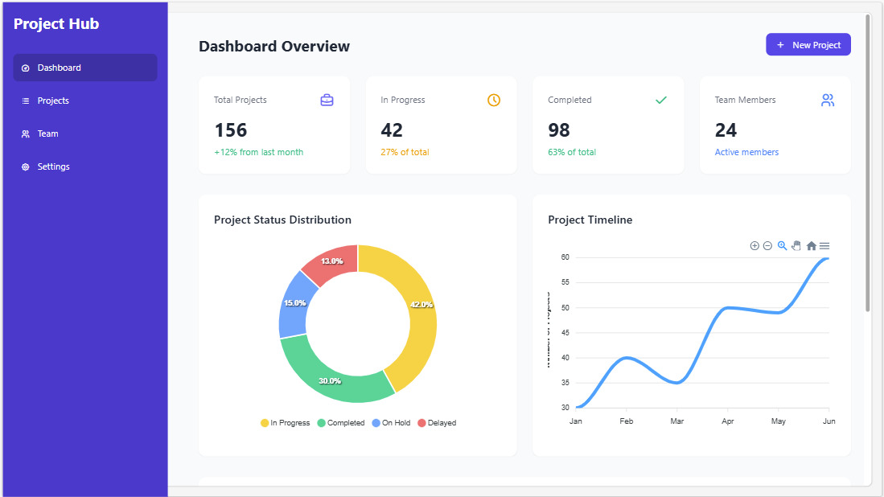Activate the selection zoom magnifier tool

782,246
